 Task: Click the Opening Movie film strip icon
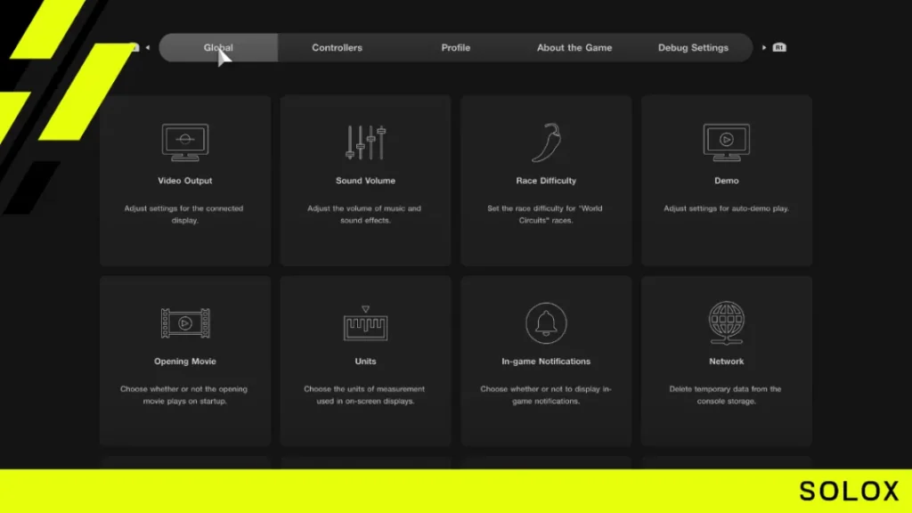pos(185,322)
